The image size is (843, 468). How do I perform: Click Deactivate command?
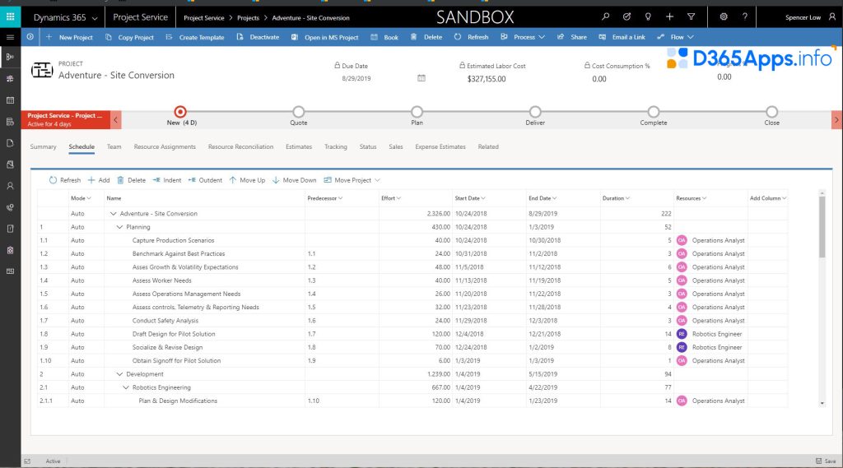(258, 37)
